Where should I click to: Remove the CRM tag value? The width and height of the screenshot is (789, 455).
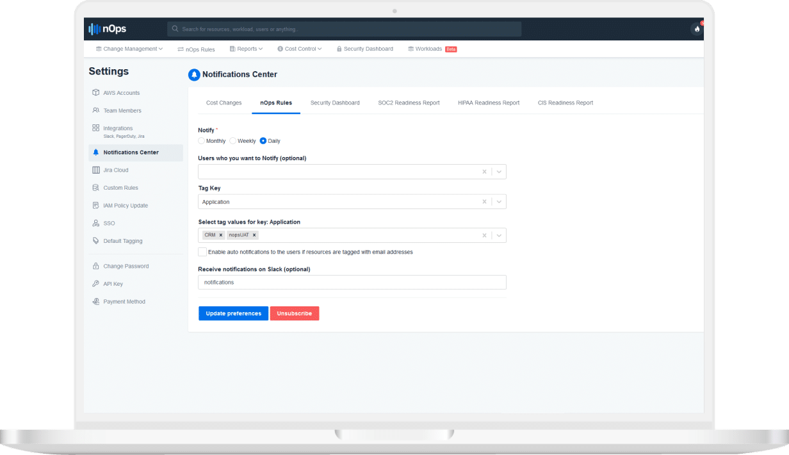[221, 235]
